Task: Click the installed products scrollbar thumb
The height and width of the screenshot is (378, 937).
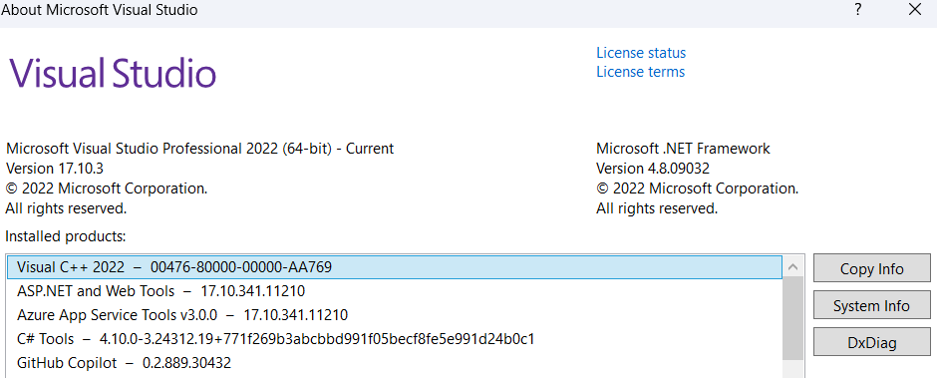Action: [x=793, y=319]
